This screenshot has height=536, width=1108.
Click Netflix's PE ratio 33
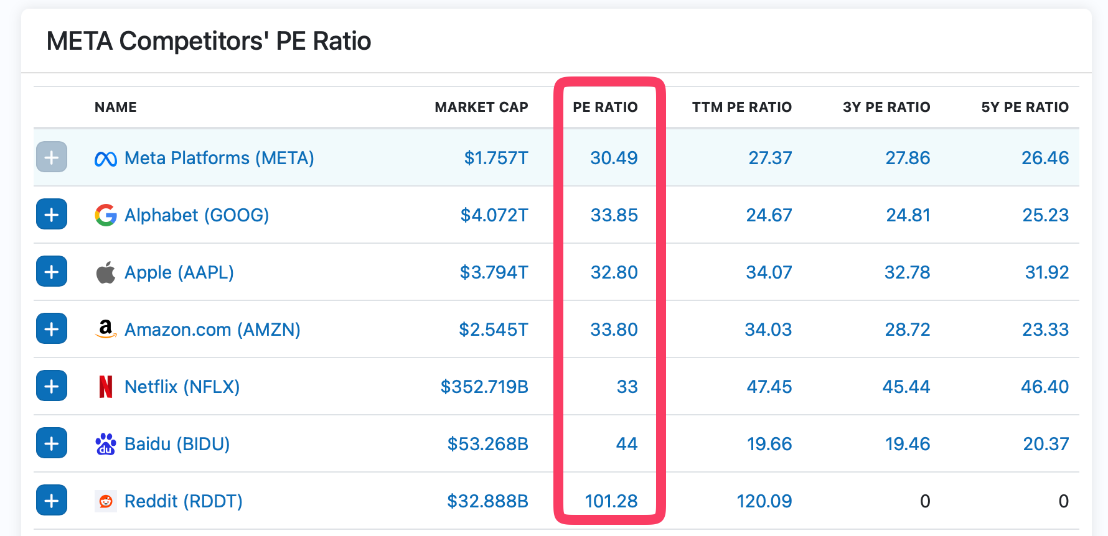pos(627,387)
